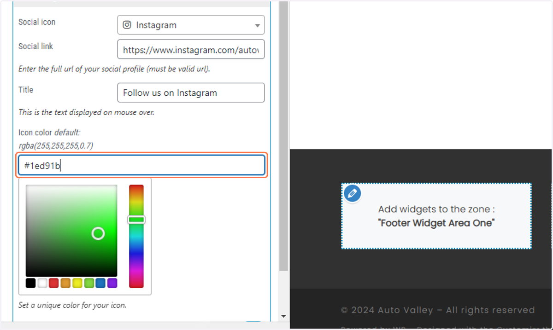This screenshot has width=553, height=330.
Task: Click the color picker saturation square
Action: point(71,231)
